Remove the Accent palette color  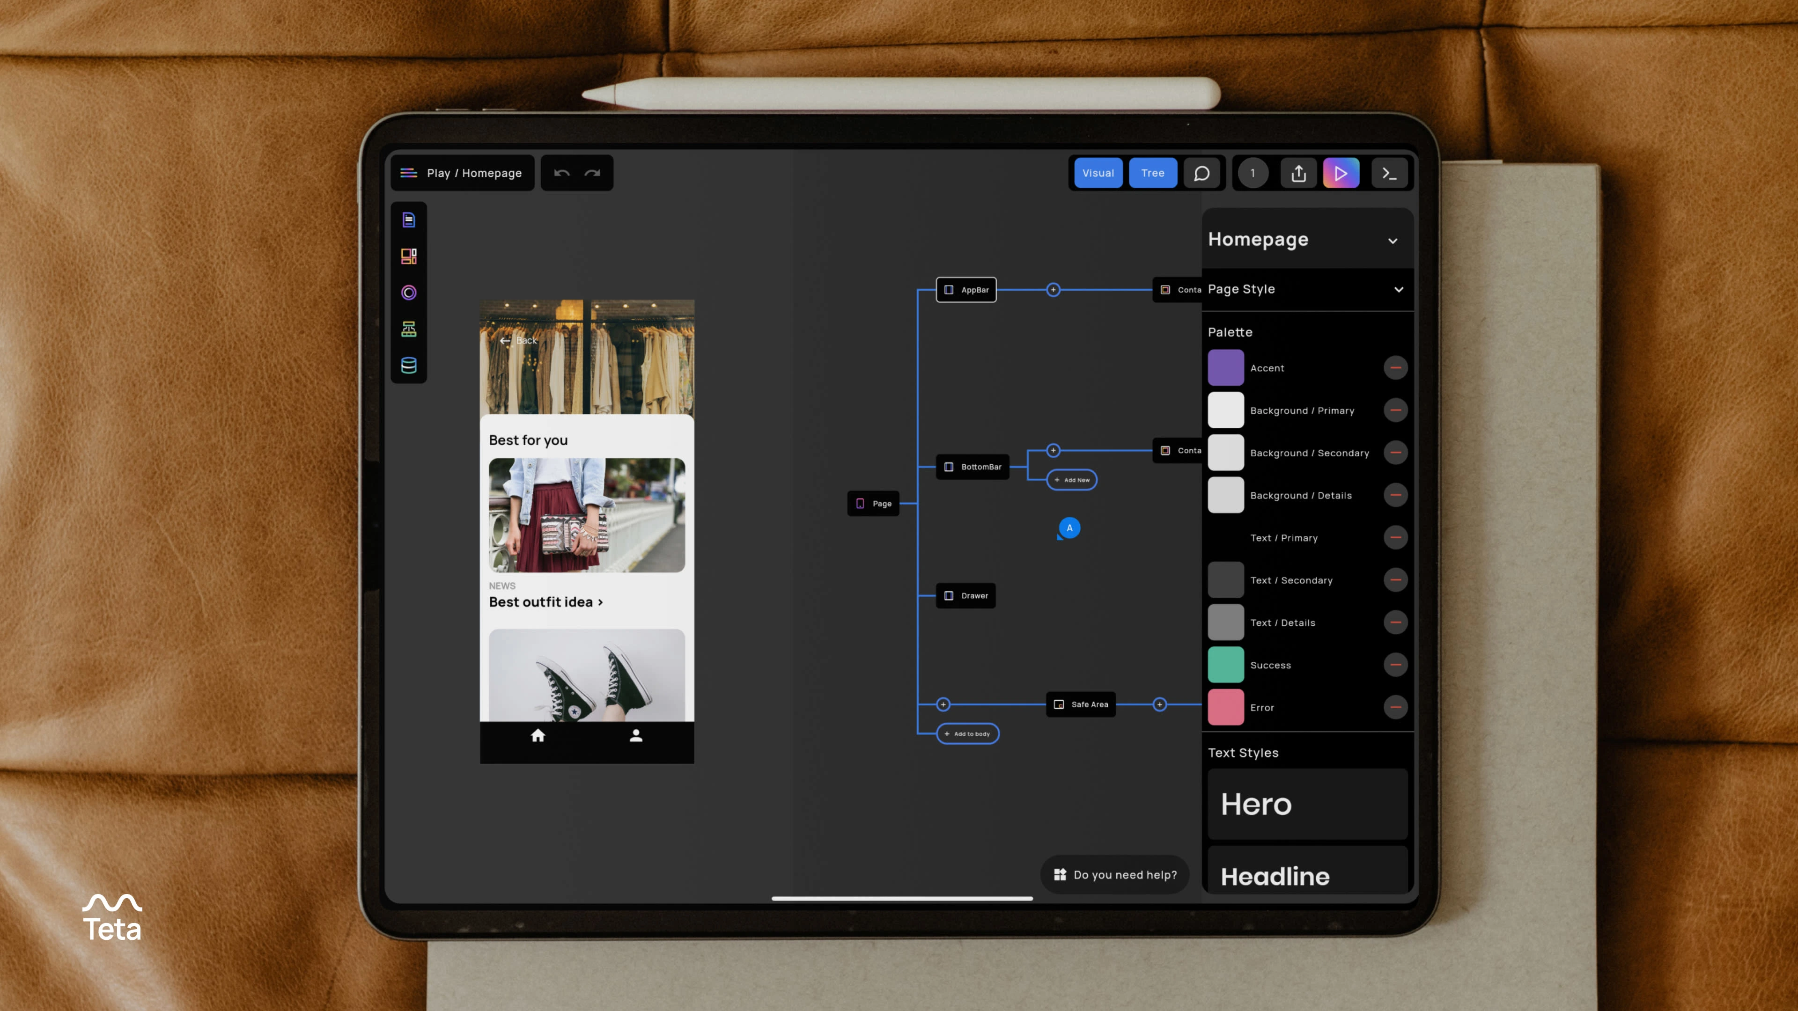point(1395,368)
